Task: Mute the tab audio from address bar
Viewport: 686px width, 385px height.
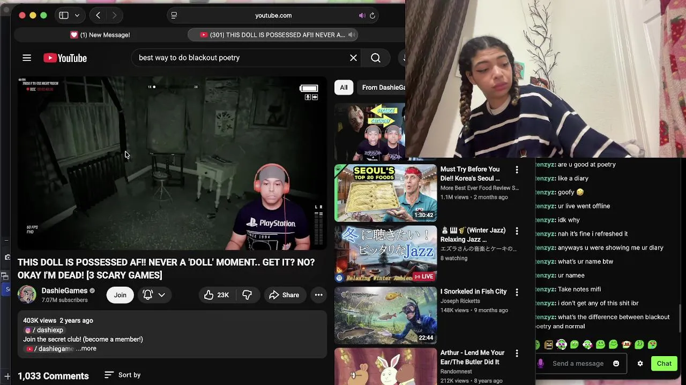Action: (x=362, y=16)
